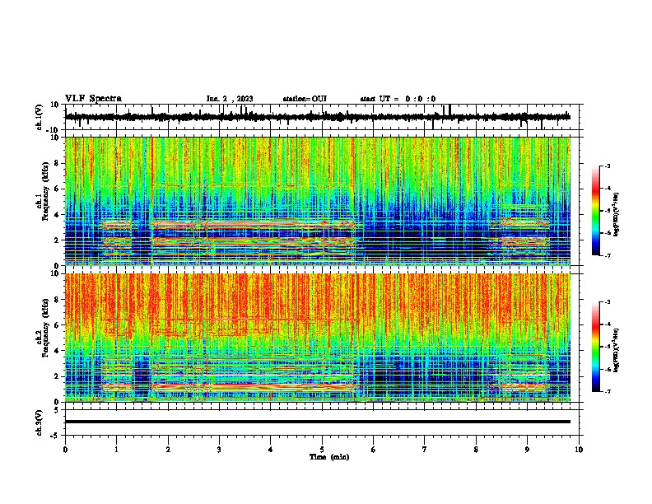Click the ch.1 color scale "-3" label
The image size is (652, 504).
tap(608, 166)
